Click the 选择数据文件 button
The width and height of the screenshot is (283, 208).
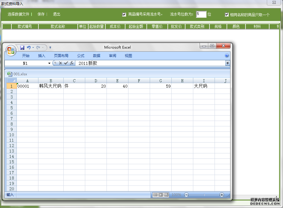(18, 14)
